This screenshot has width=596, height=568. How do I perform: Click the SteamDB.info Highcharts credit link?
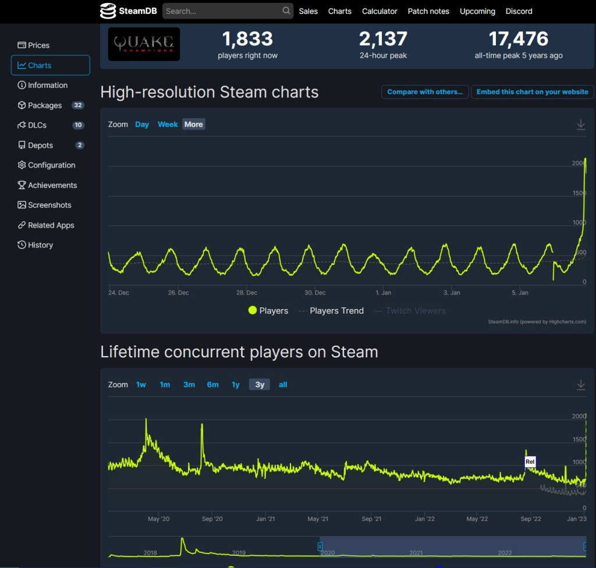click(537, 322)
